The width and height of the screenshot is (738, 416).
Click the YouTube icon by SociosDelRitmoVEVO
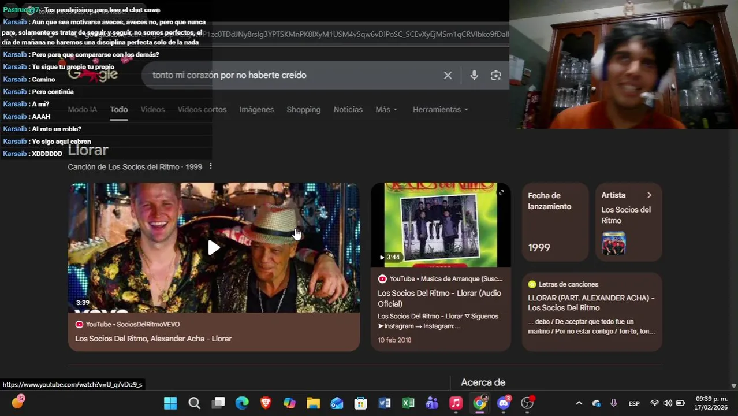(79, 324)
